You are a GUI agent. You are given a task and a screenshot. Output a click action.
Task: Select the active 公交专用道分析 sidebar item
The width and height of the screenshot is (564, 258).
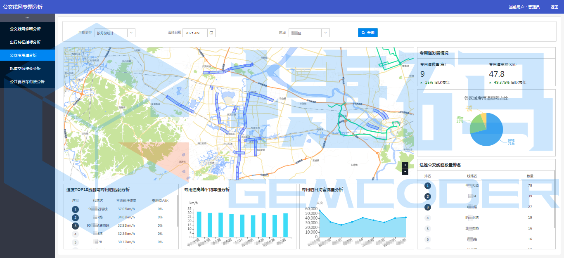[24, 55]
